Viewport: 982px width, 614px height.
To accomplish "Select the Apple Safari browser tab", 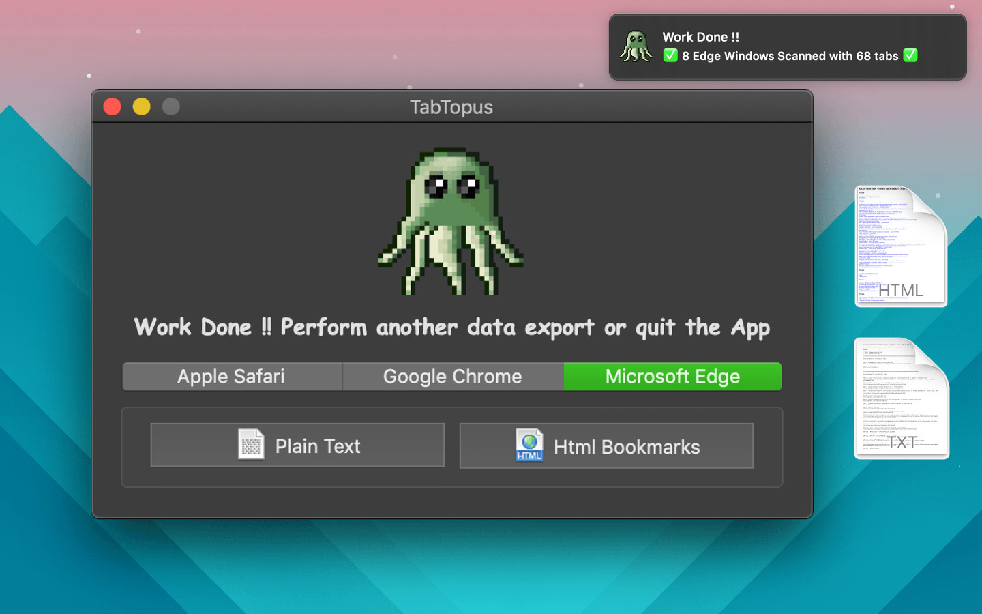I will pos(232,377).
